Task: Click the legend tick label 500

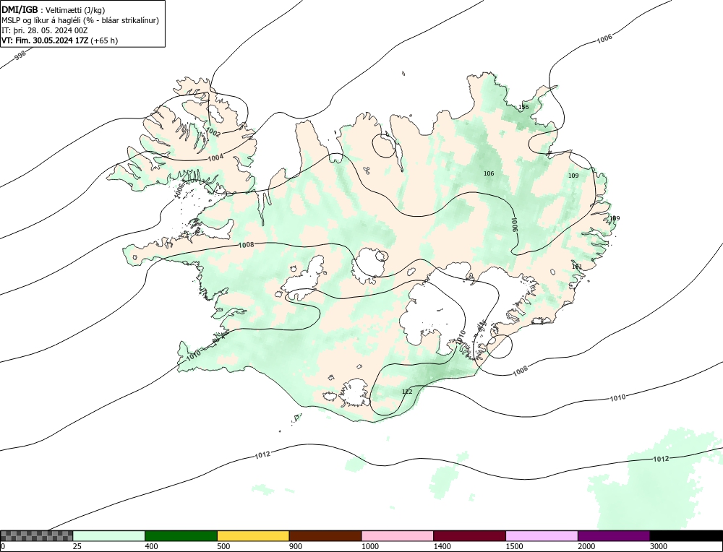Action: (223, 546)
